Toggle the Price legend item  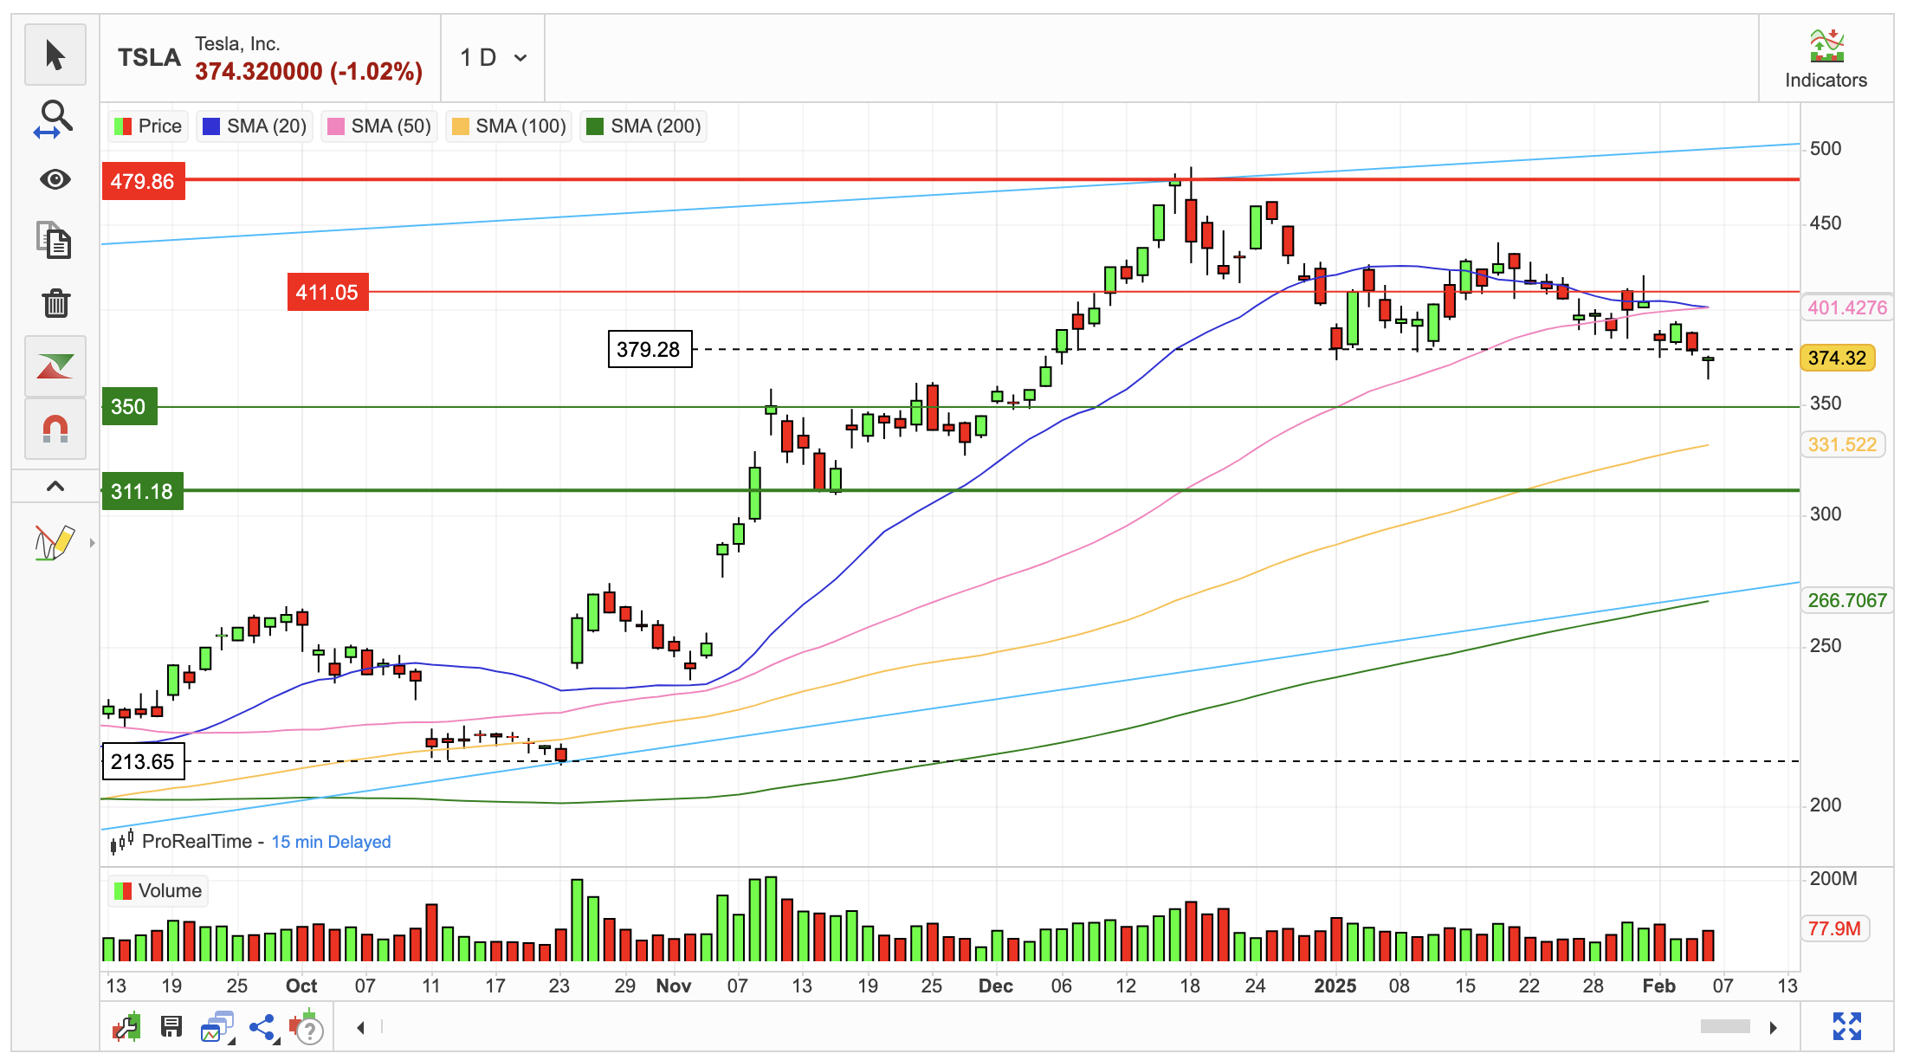[148, 126]
